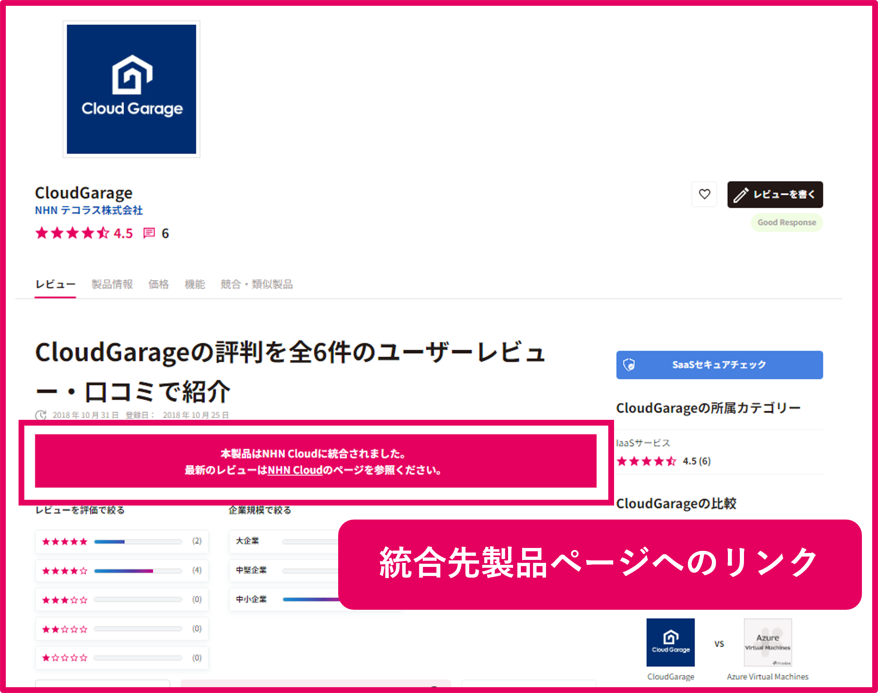Click the 2-star rating progress bar
Viewport: 878px width, 693px height.
pos(138,629)
